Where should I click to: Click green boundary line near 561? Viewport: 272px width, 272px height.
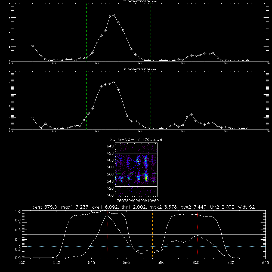[128, 234]
